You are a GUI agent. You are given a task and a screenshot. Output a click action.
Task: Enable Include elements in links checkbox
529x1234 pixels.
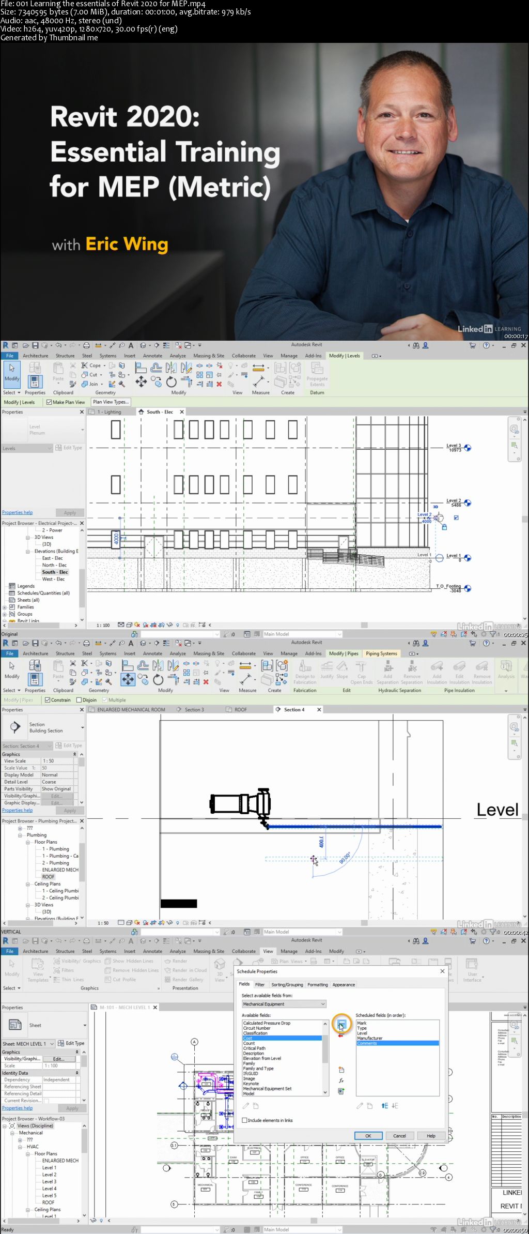click(x=245, y=1120)
